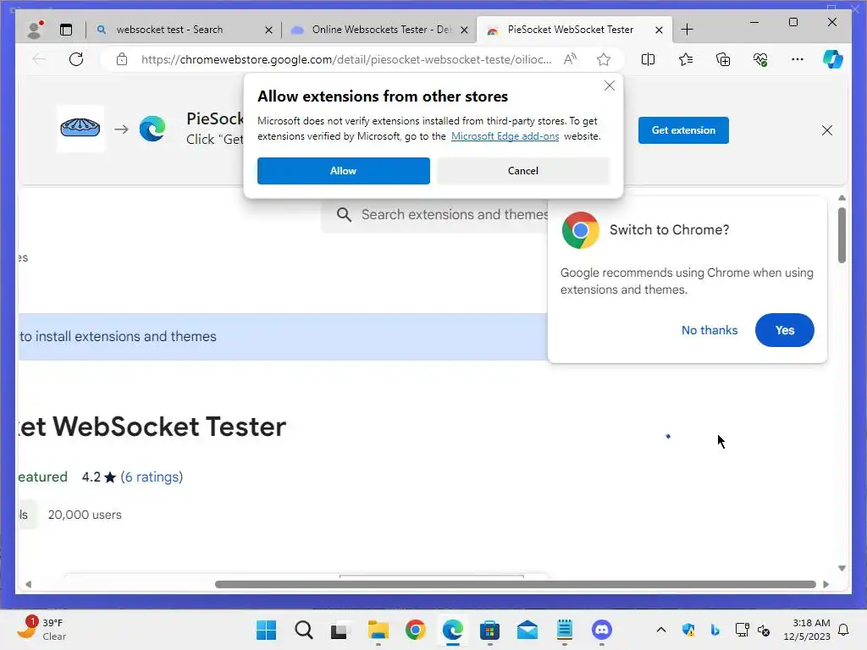Click the horizontal scrollbar thumb
Viewport: 867px width, 650px height.
coord(516,584)
